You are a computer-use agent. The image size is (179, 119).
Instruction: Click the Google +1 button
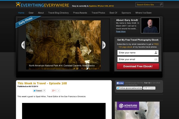tap(54, 90)
